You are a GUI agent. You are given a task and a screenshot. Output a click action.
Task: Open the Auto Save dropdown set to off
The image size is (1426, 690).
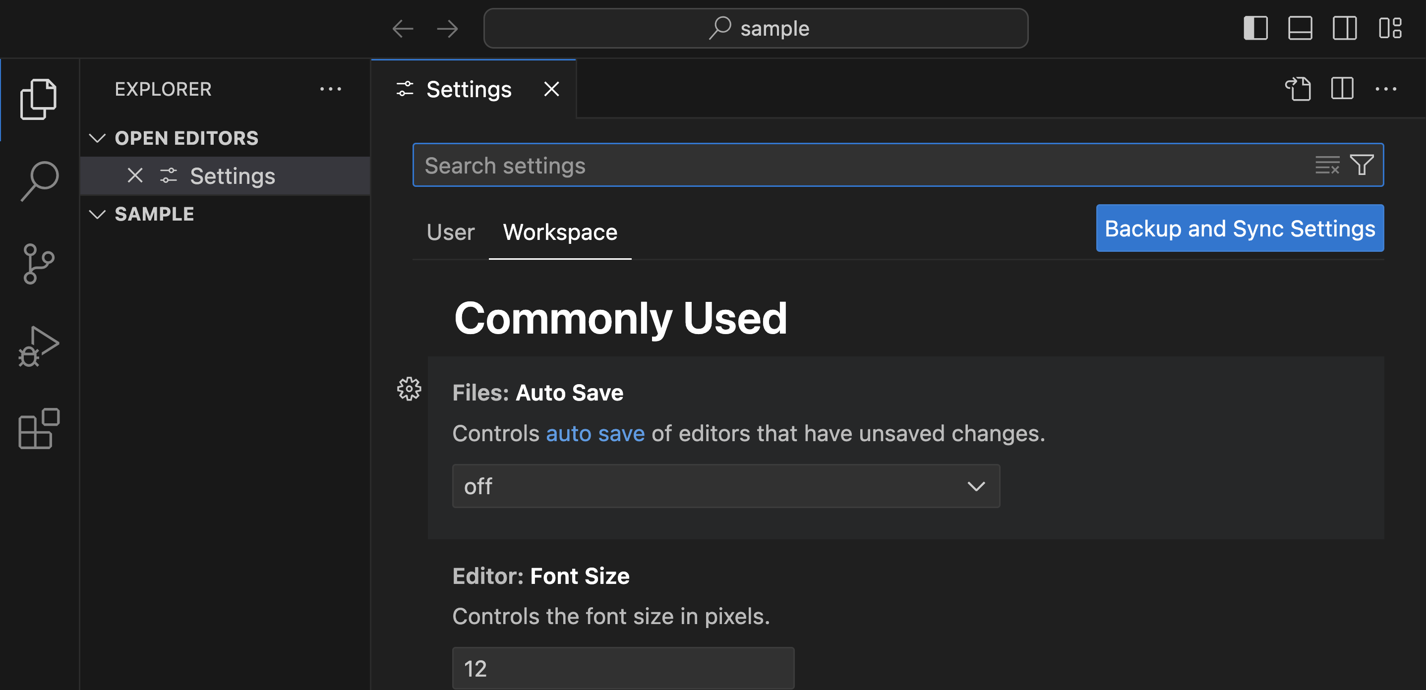tap(726, 486)
